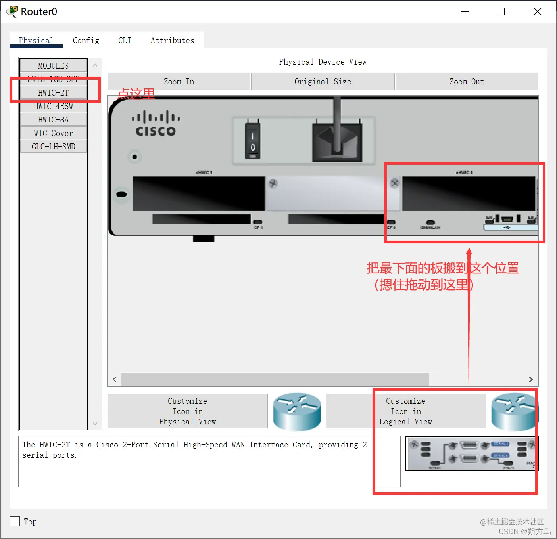Toggle the router power switch
Screen dimensions: 557x539
[252, 141]
